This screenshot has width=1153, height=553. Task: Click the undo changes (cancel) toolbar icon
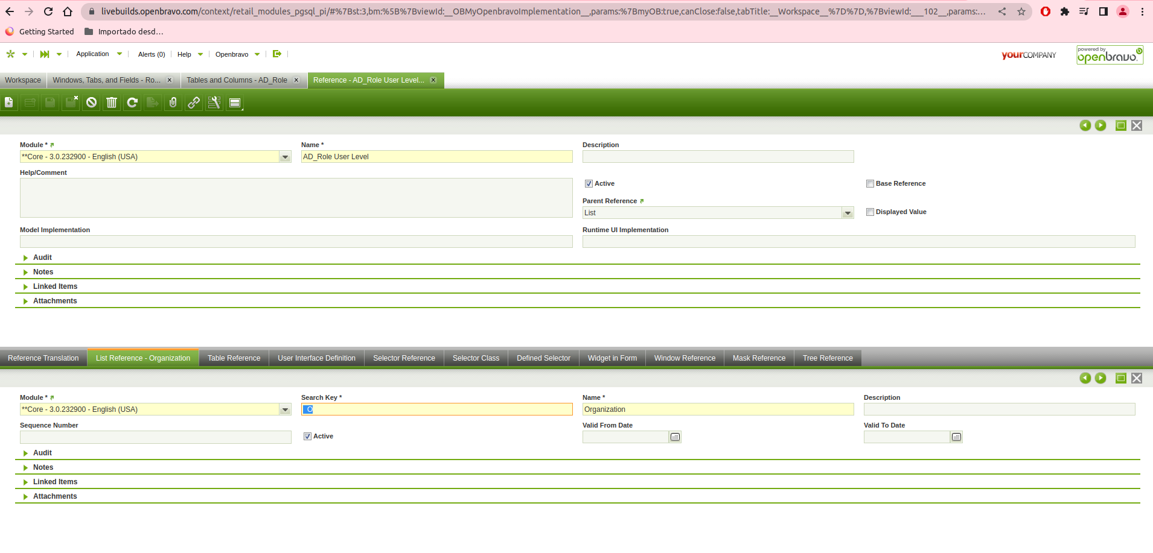[x=91, y=103]
